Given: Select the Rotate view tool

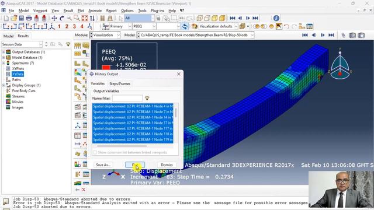Looking at the screenshot, I should click(62, 18).
